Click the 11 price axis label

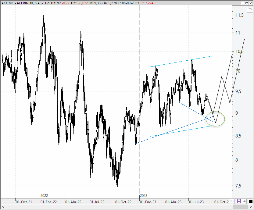[x=238, y=33]
